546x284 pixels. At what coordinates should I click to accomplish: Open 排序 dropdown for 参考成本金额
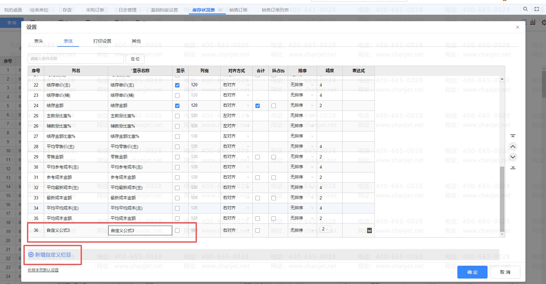(x=302, y=177)
